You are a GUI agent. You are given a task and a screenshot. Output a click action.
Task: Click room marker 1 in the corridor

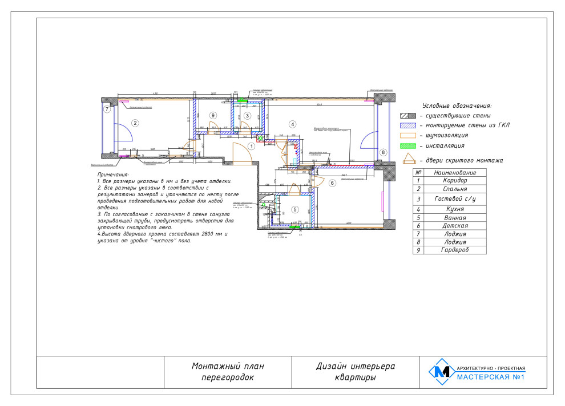pos(251,147)
